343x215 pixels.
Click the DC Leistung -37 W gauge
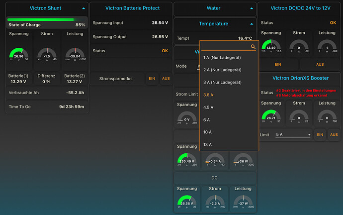(243, 202)
